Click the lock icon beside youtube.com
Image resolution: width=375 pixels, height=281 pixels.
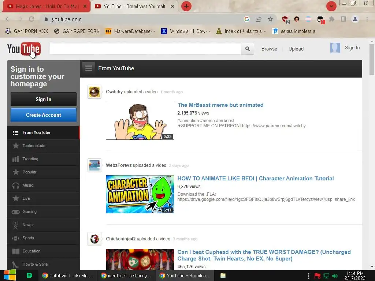[x=46, y=19]
